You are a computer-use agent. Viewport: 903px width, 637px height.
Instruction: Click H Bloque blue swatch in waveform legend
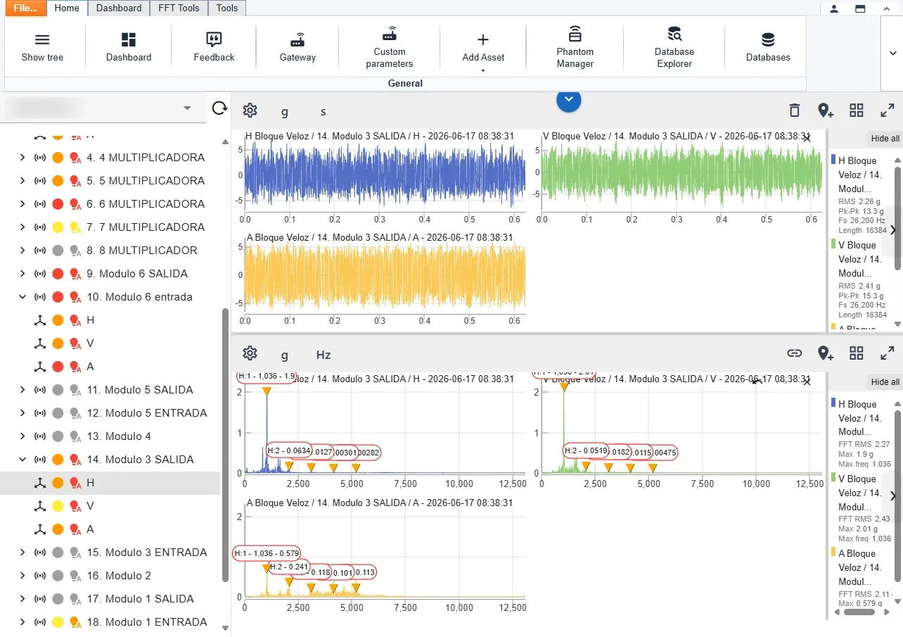(x=833, y=160)
